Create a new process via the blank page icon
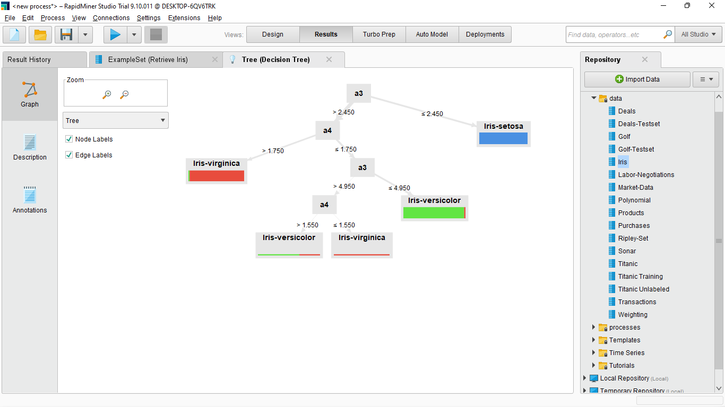This screenshot has width=725, height=407. tap(14, 34)
